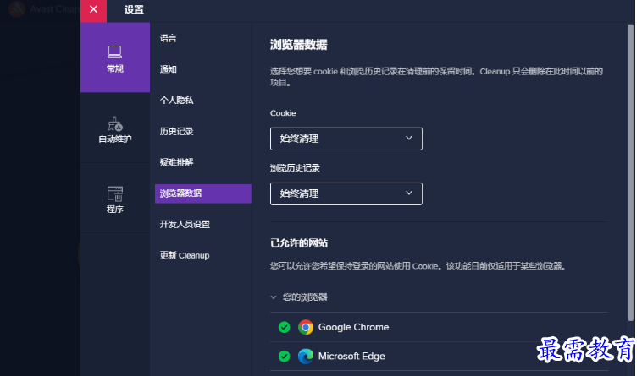Screen dimensions: 642x376
Task: Collapse the 您的浏览器 section chevron
Action: tap(274, 297)
